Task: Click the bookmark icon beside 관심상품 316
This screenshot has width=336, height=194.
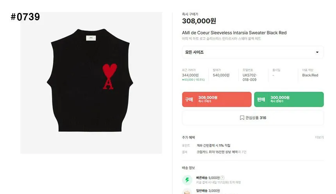Action: (242, 118)
